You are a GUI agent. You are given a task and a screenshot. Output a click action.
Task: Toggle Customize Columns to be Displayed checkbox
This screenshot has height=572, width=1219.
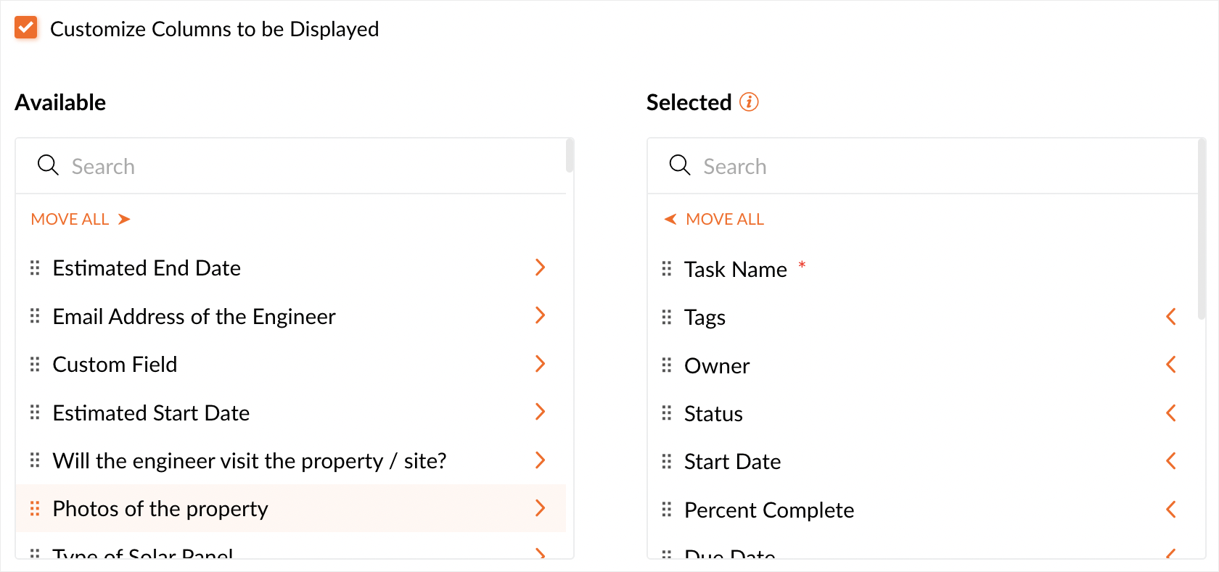[x=26, y=28]
